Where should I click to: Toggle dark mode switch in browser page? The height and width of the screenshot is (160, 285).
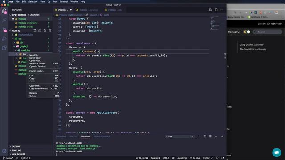click(247, 32)
